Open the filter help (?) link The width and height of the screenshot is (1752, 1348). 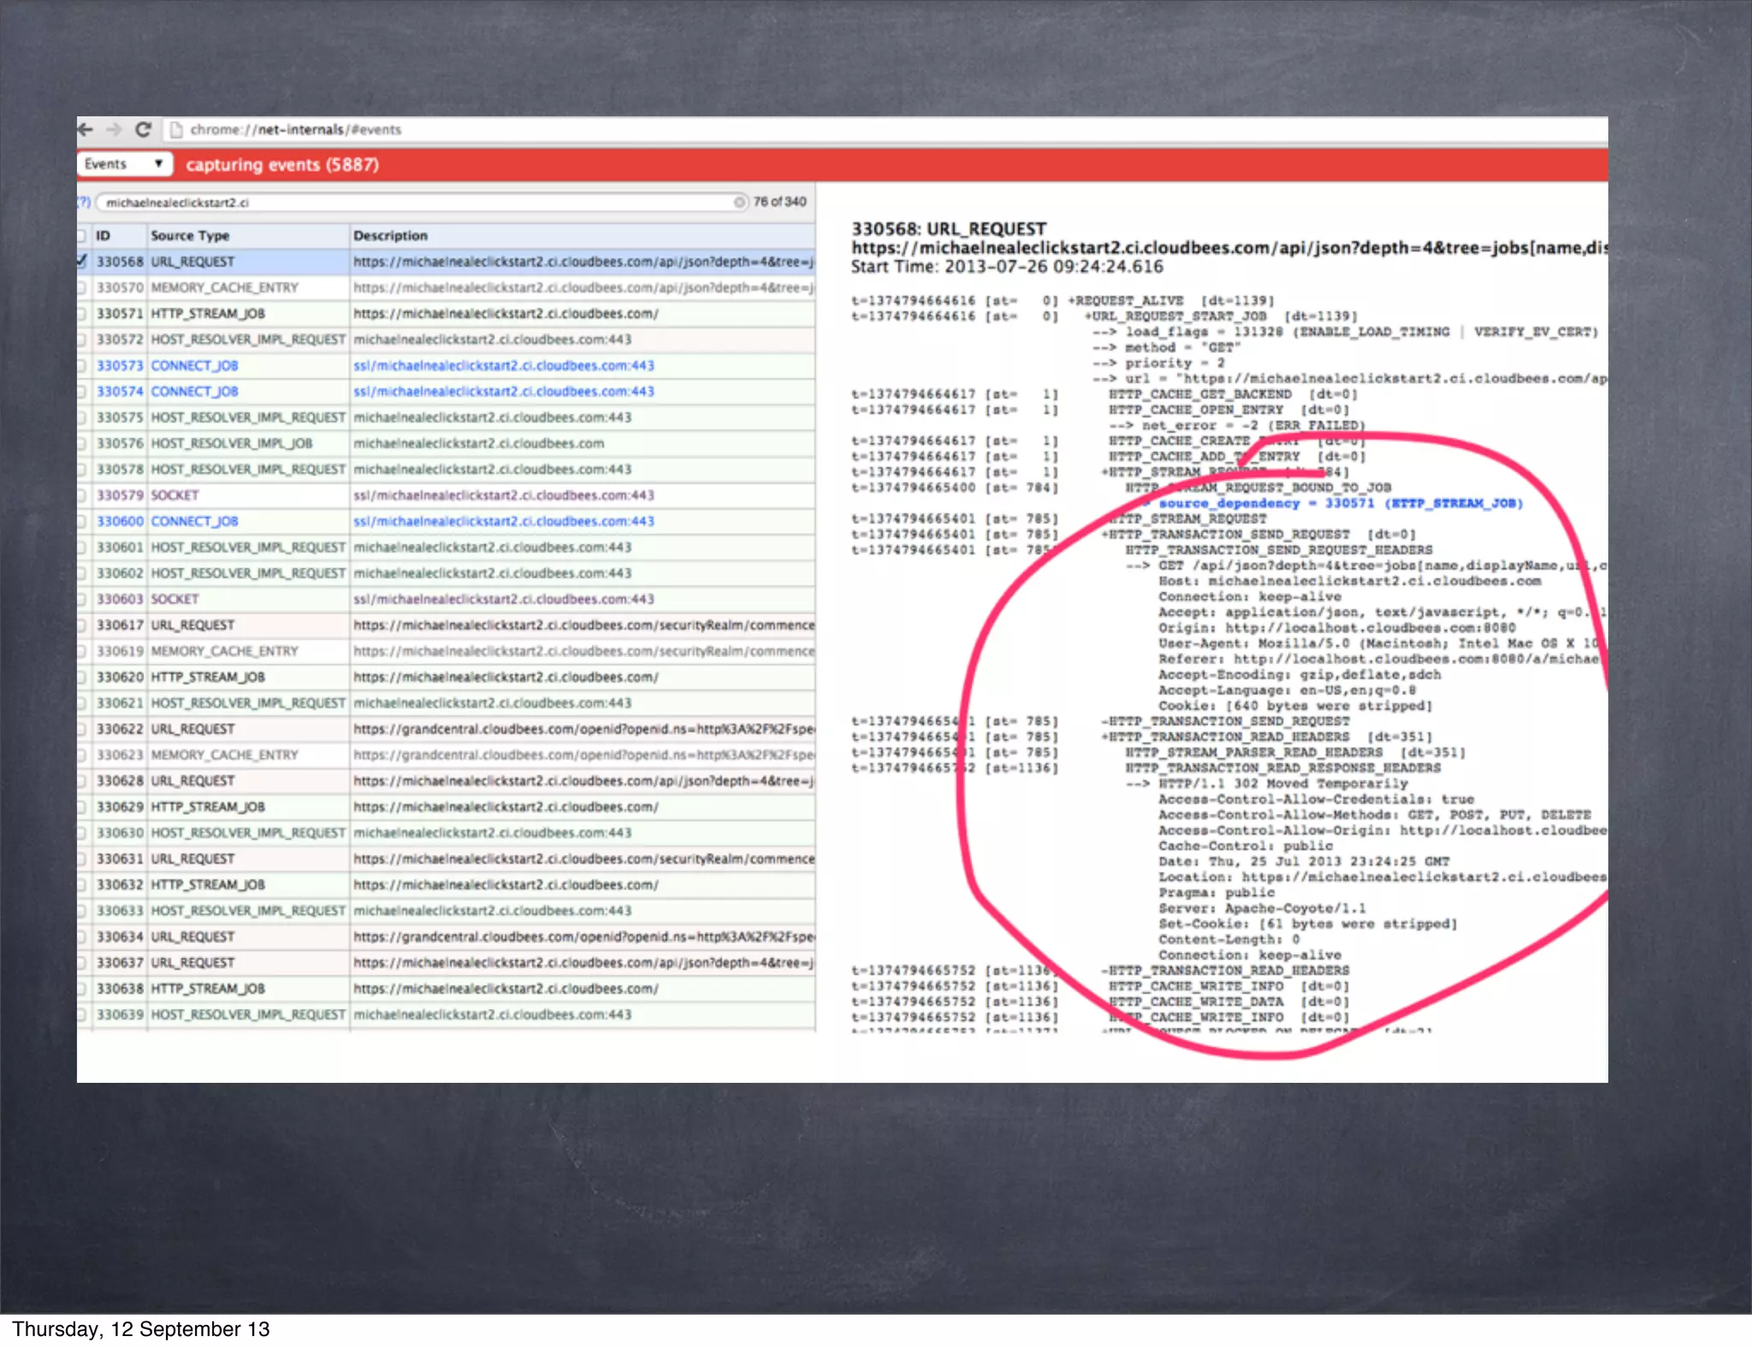83,203
